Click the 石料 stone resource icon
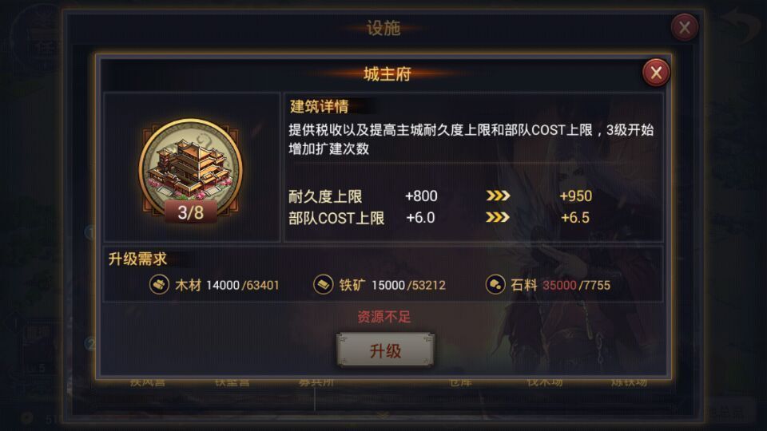The height and width of the screenshot is (431, 767). (495, 285)
